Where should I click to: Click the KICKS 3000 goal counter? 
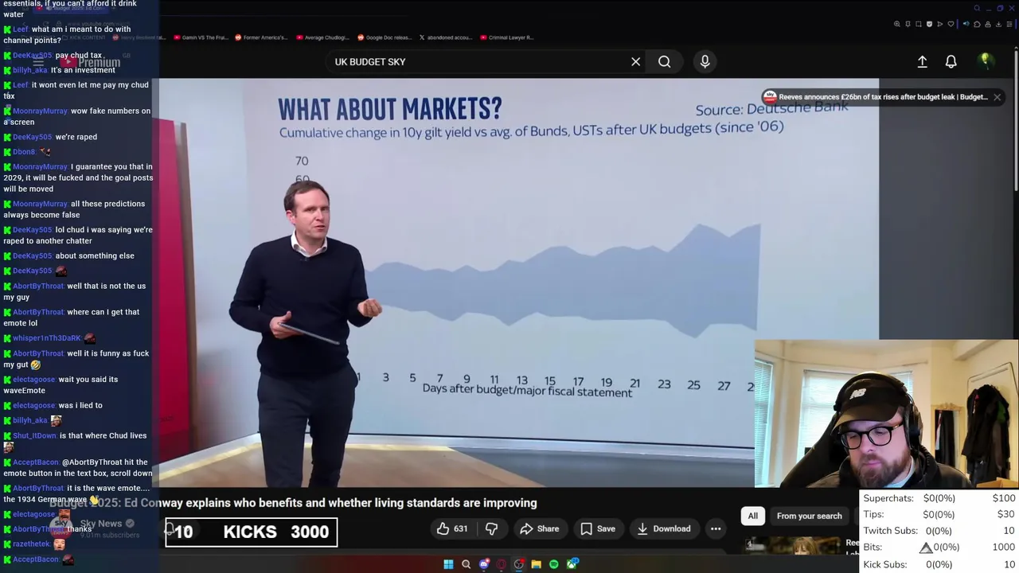[252, 532]
